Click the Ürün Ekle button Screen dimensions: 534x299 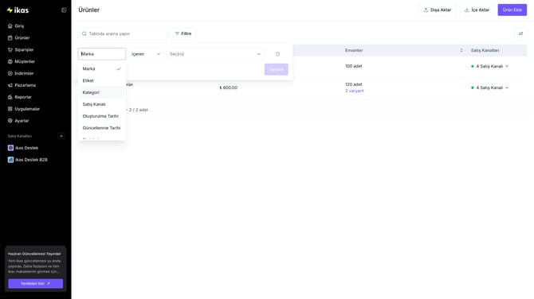pyautogui.click(x=512, y=10)
